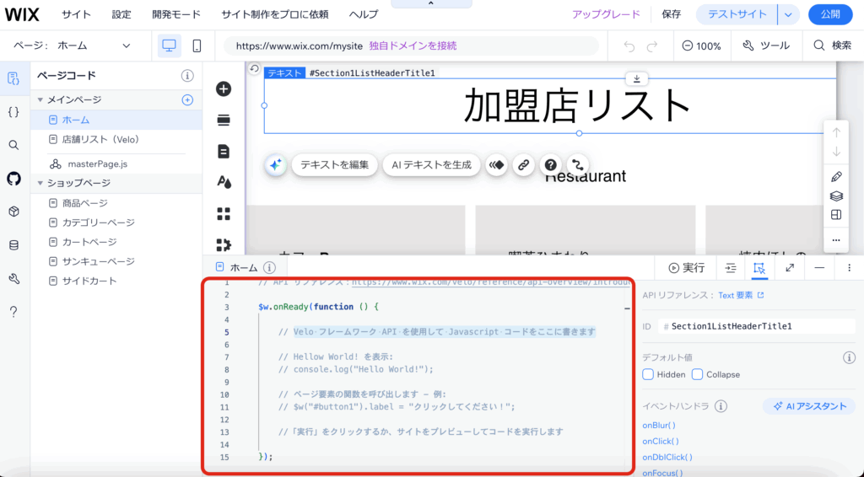
Task: Click the 実行 run button
Action: [x=687, y=268]
